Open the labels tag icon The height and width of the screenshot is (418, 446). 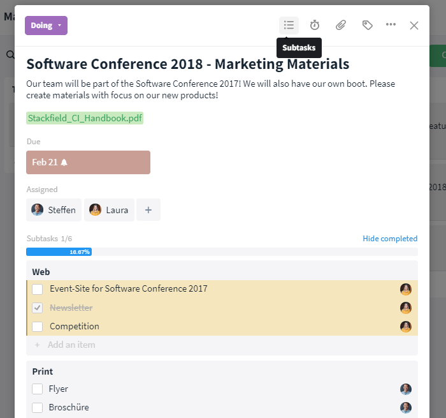pos(367,25)
